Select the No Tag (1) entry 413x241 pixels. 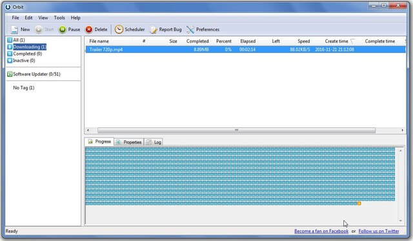(x=24, y=88)
